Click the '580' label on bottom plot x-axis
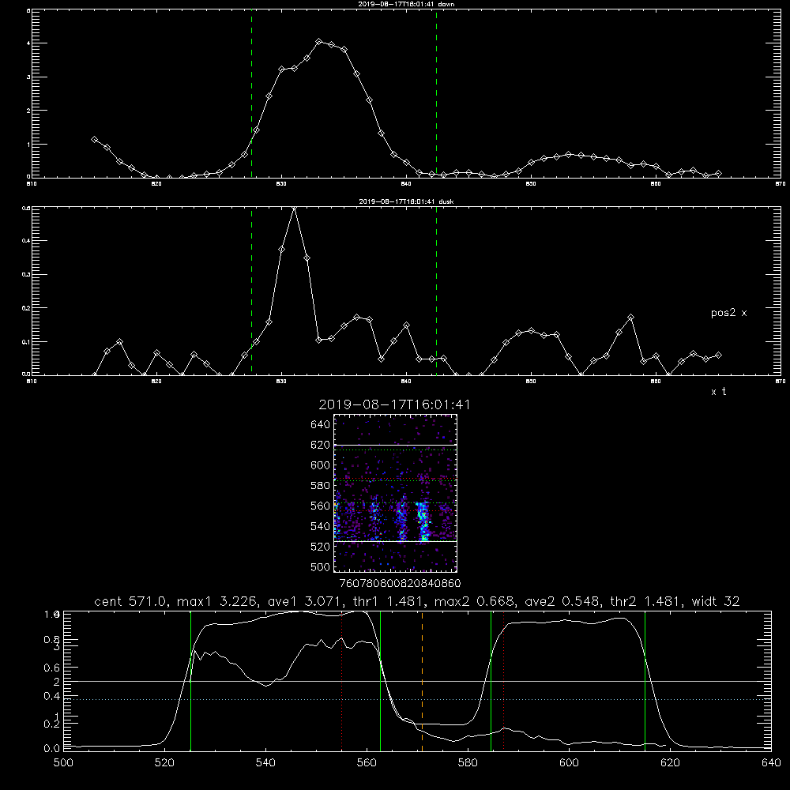 pos(468,763)
